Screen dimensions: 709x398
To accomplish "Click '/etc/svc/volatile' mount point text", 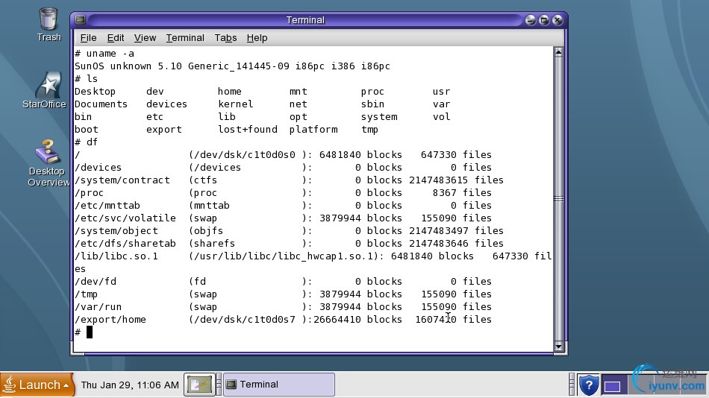I will pos(125,218).
